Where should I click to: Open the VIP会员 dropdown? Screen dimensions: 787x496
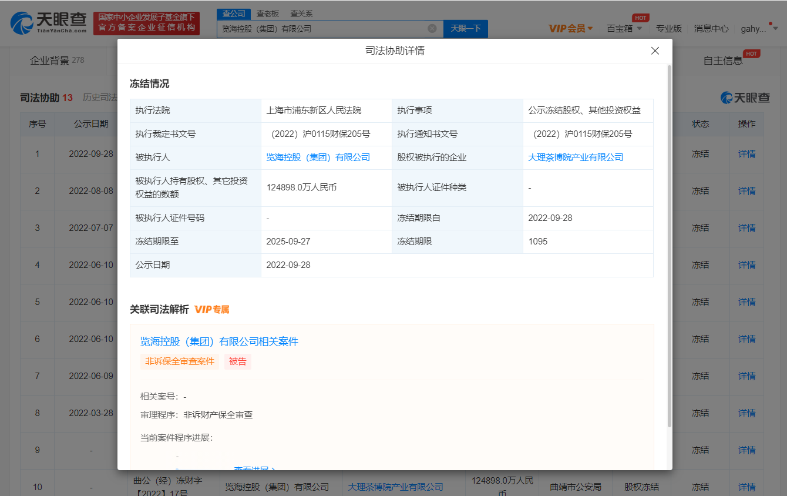point(570,28)
